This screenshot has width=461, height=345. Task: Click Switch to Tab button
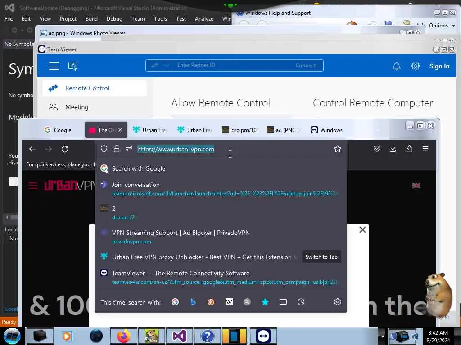coord(321,257)
